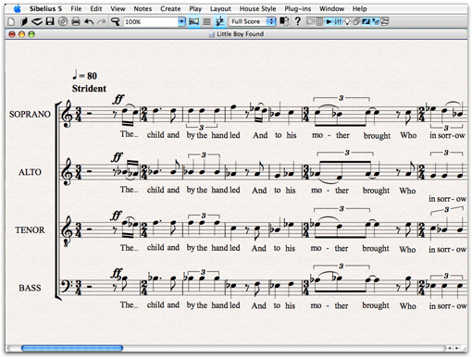The width and height of the screenshot is (472, 359).
Task: Select the soprano 3/4 time signature at start
Action: tap(79, 114)
